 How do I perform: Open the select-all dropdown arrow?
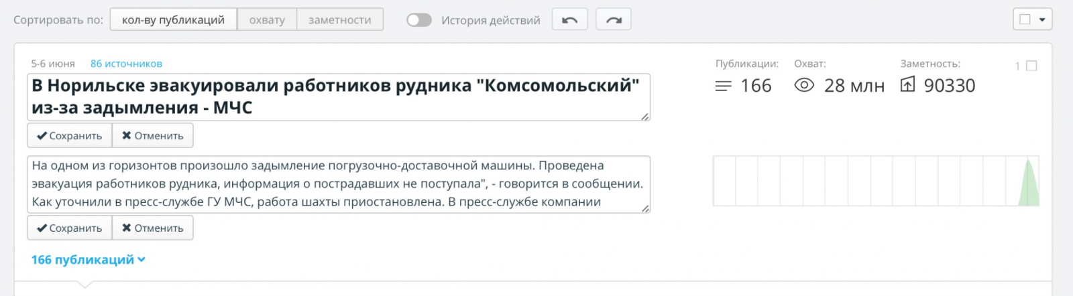[1042, 19]
